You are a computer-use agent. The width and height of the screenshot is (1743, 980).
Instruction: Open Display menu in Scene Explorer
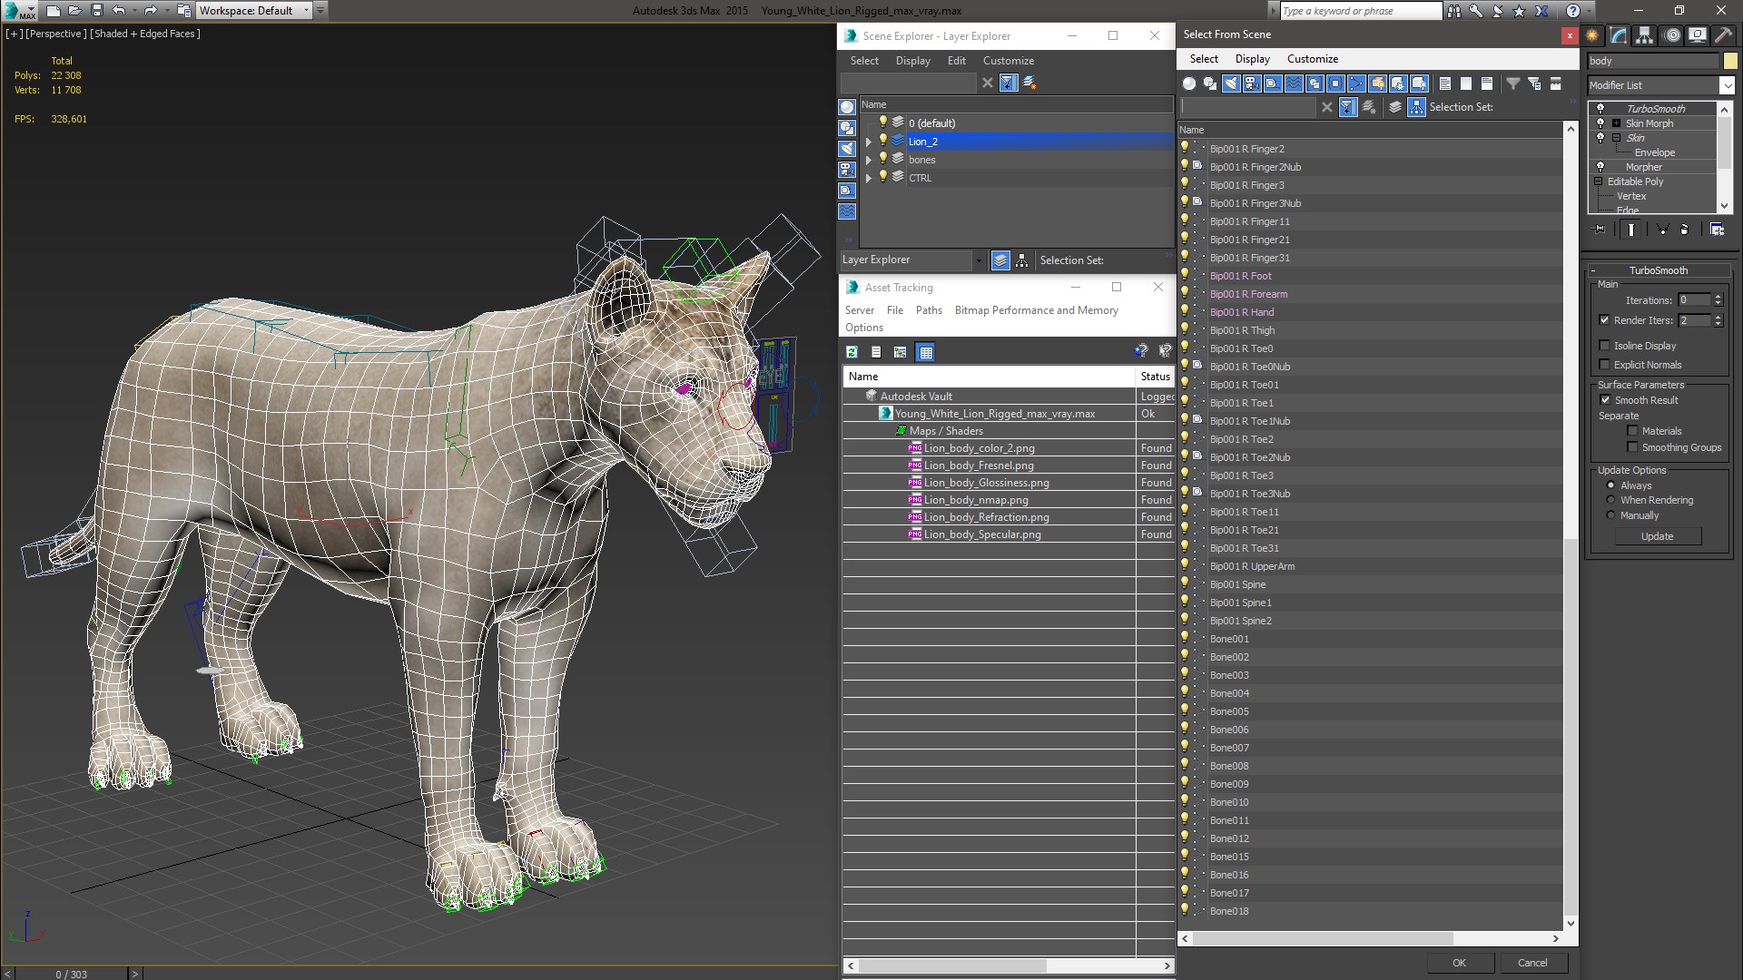coord(912,61)
